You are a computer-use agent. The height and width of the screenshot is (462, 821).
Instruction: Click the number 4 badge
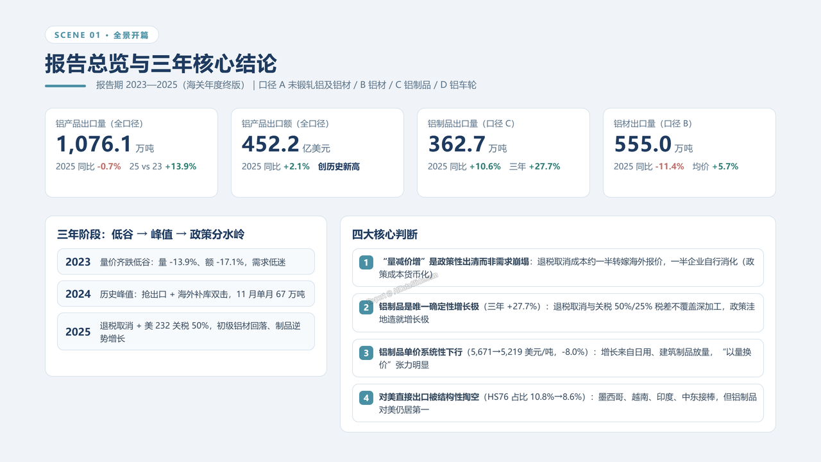[x=366, y=398]
